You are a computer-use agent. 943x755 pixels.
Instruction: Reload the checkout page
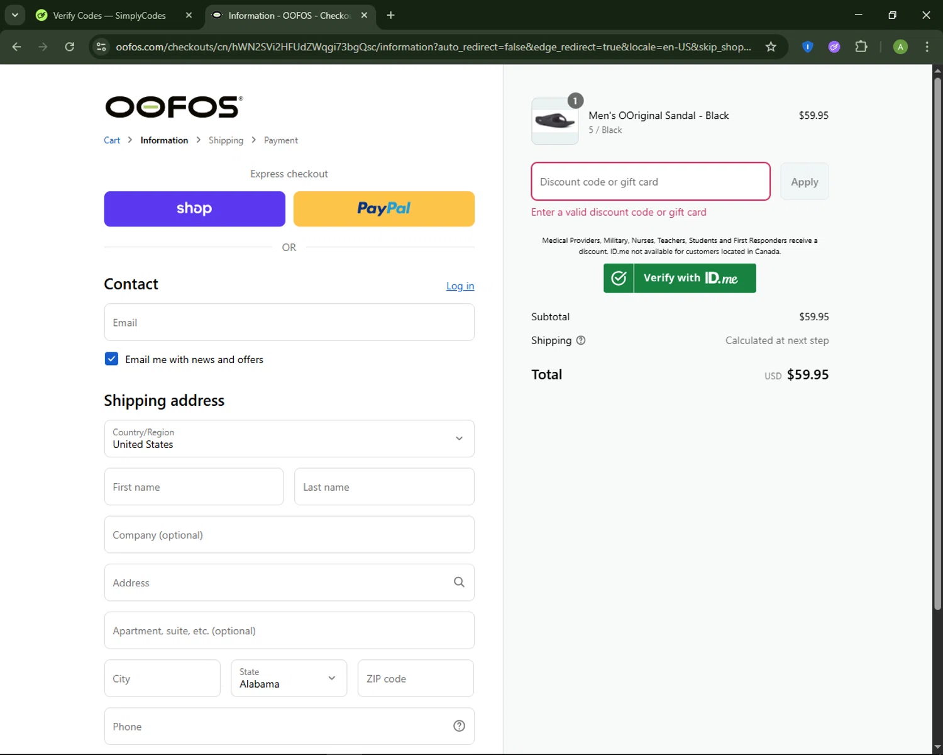coord(69,47)
